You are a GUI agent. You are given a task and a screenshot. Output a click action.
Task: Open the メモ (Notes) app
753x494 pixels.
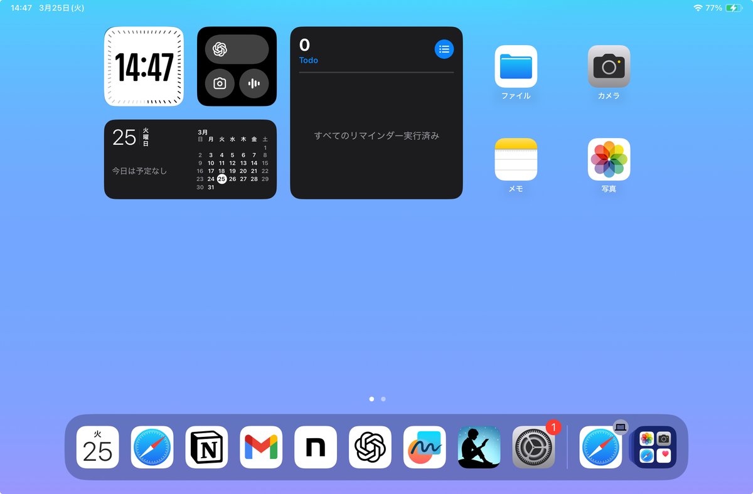click(515, 160)
